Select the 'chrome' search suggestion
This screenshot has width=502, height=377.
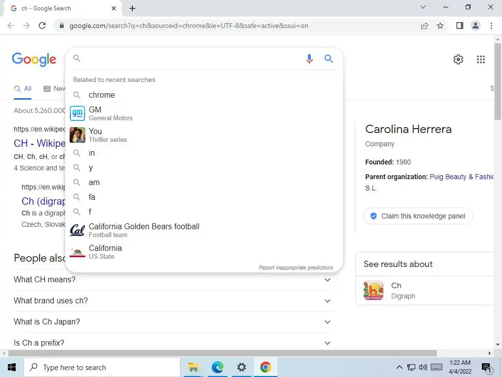pyautogui.click(x=204, y=95)
